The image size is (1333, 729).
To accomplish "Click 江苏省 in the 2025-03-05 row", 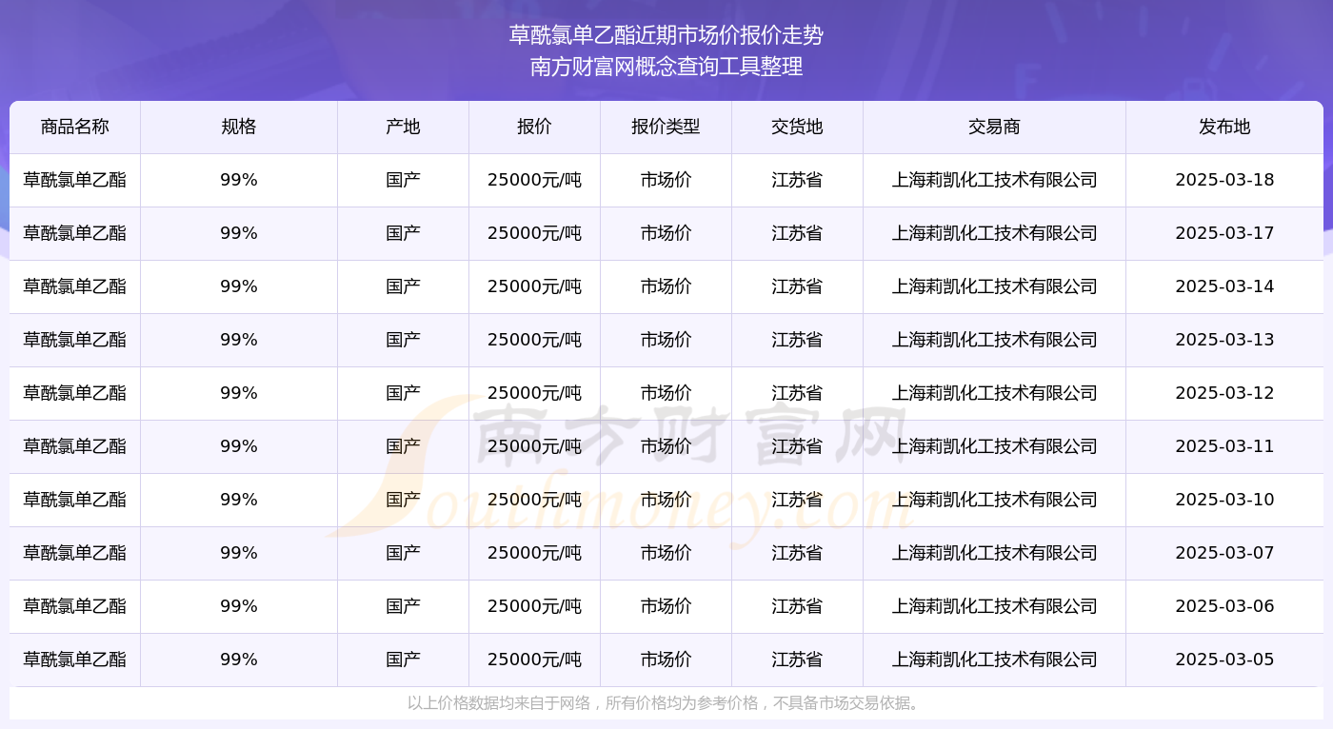I will pos(797,660).
